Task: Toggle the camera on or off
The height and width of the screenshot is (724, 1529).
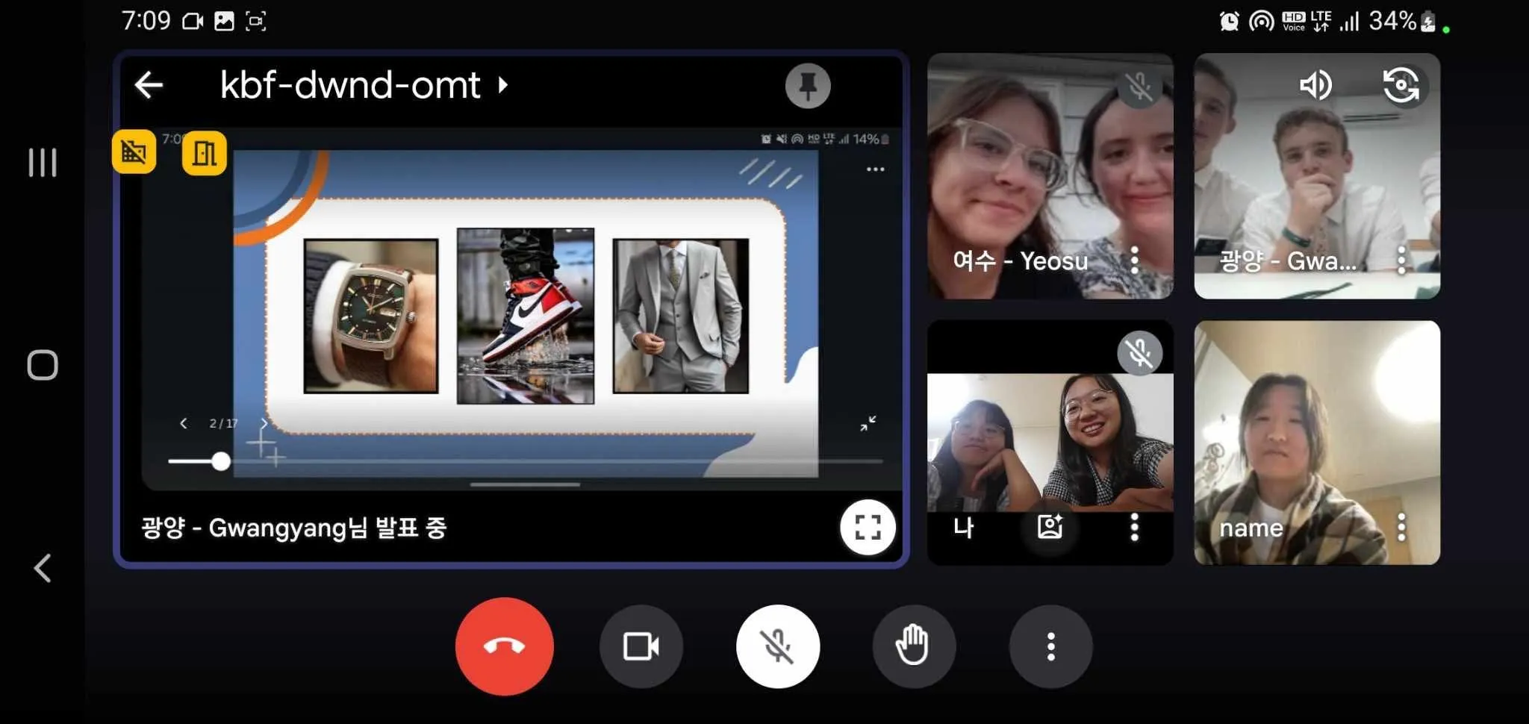Action: pos(641,646)
